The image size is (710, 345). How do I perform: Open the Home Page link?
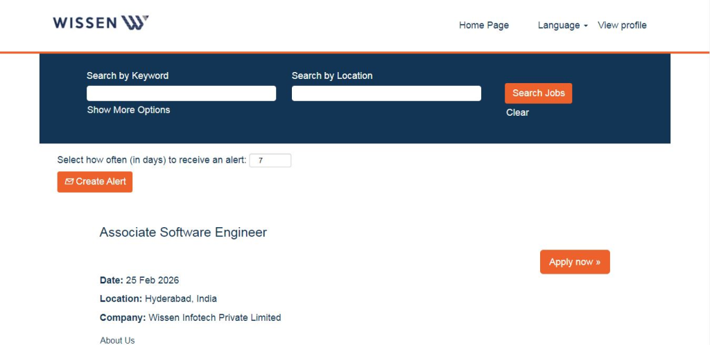click(x=483, y=26)
